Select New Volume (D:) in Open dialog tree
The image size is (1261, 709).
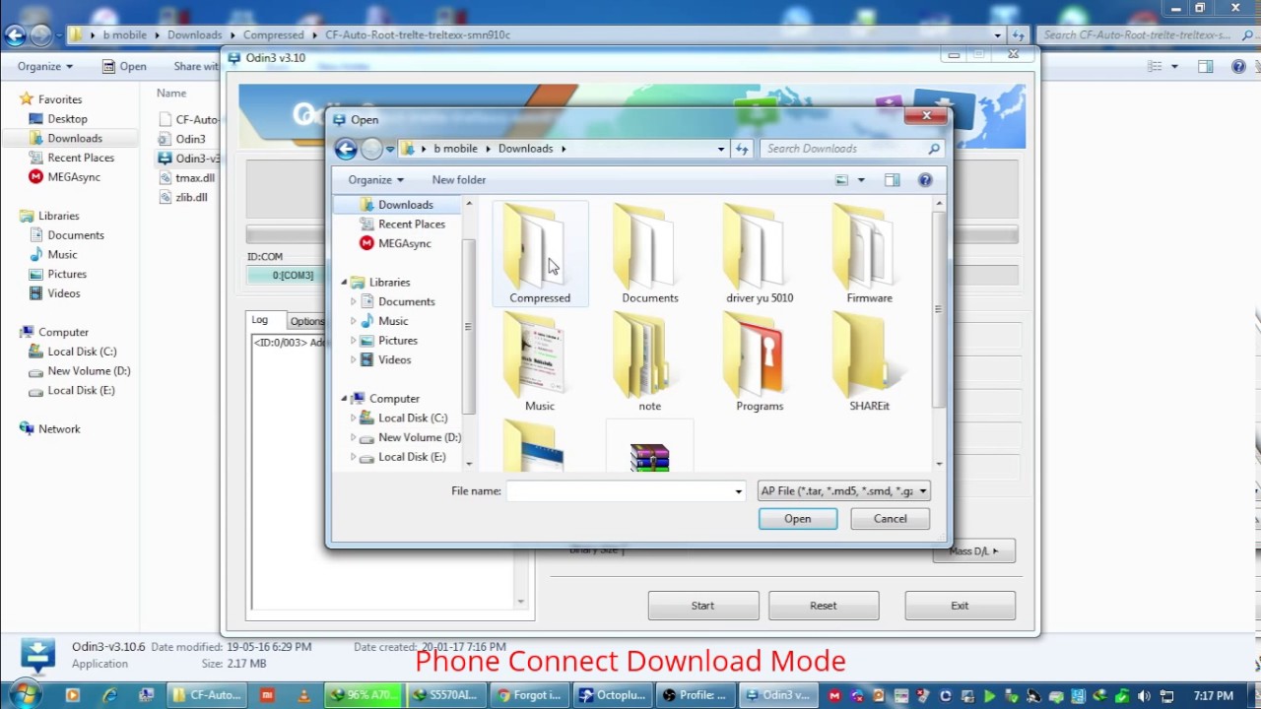[411, 437]
